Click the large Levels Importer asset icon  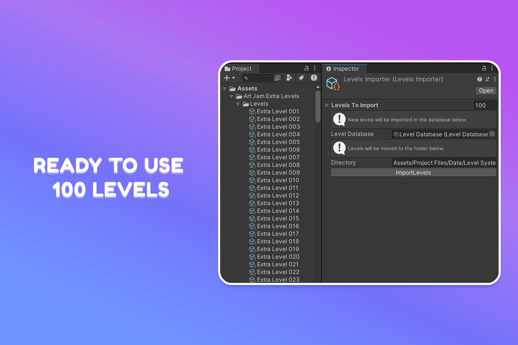coord(333,83)
